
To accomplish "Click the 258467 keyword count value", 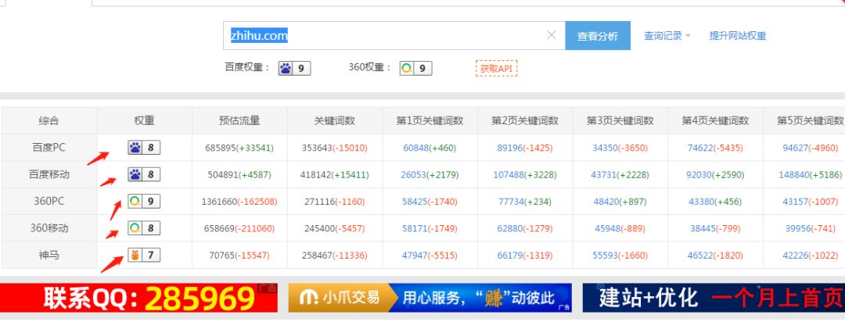I will 316,256.
